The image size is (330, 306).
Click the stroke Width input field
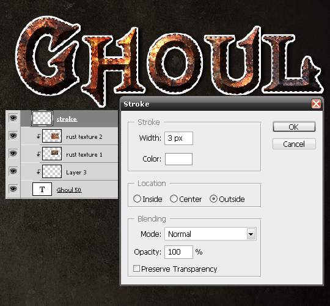pyautogui.click(x=178, y=138)
